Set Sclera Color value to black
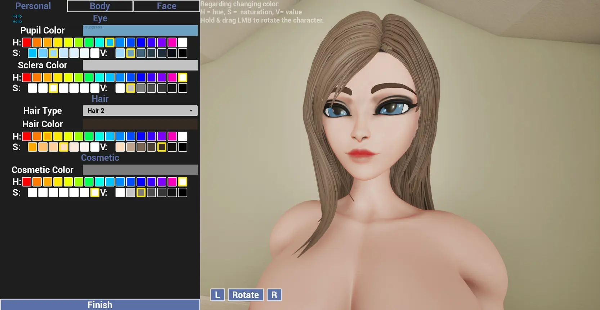The width and height of the screenshot is (600, 310). (183, 88)
